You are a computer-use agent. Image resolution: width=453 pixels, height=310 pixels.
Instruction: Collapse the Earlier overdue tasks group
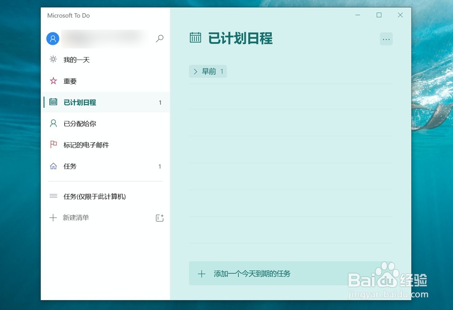click(195, 71)
